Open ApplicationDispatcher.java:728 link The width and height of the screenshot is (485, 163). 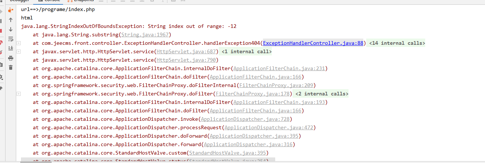coord(245,119)
